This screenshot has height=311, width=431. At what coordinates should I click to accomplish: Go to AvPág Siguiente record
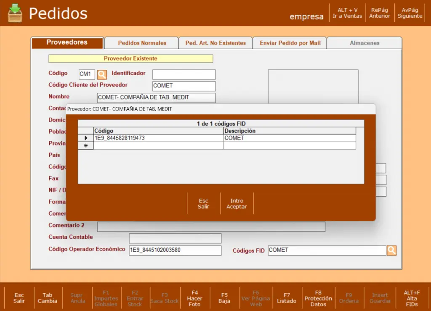(410, 13)
